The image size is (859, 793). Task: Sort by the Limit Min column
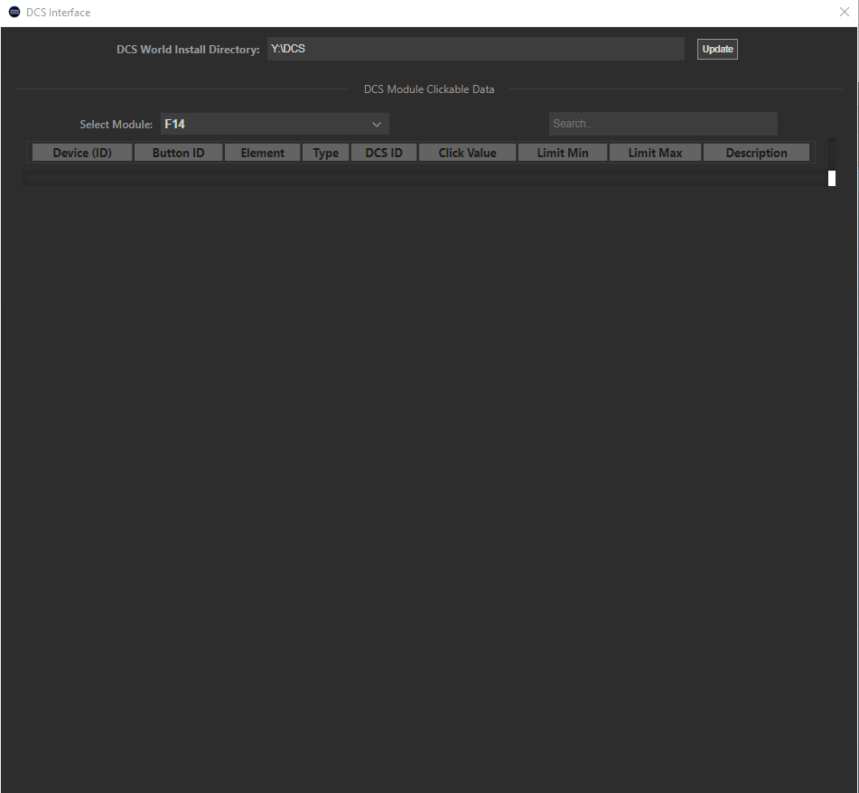point(562,152)
